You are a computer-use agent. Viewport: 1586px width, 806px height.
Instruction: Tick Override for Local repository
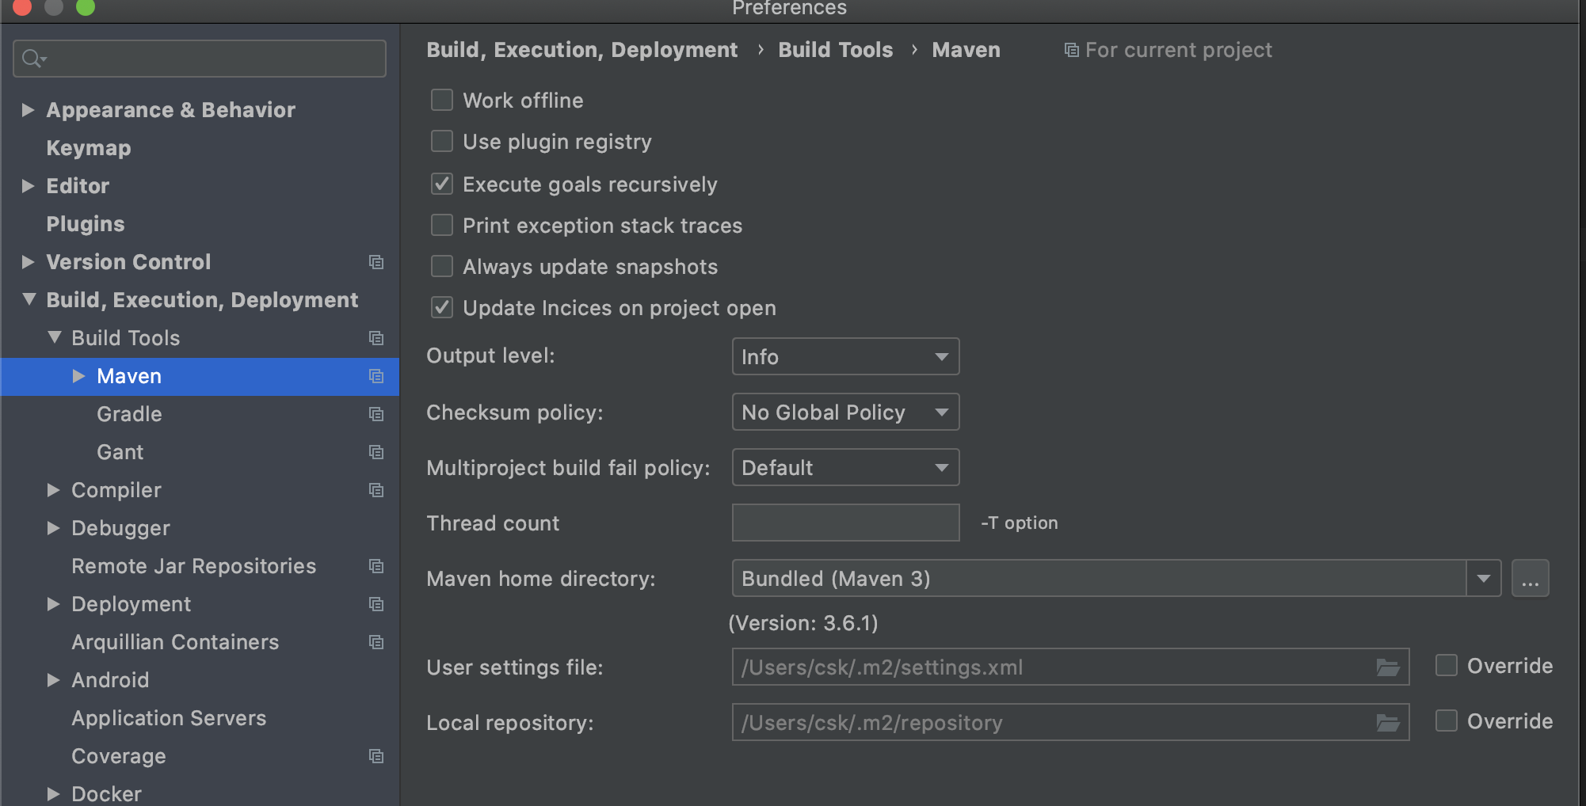coord(1447,720)
